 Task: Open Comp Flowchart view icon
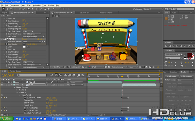tap(150, 67)
